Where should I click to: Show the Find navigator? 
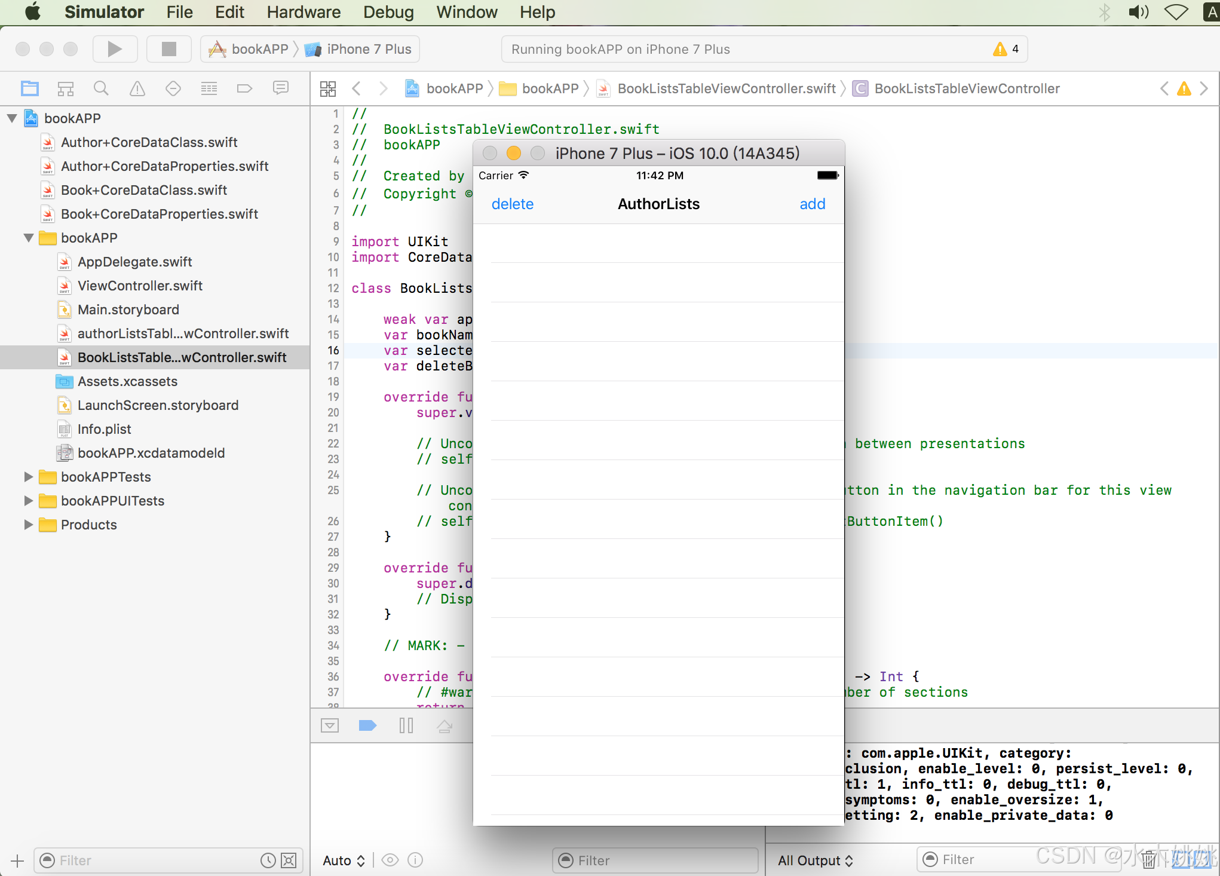[102, 88]
